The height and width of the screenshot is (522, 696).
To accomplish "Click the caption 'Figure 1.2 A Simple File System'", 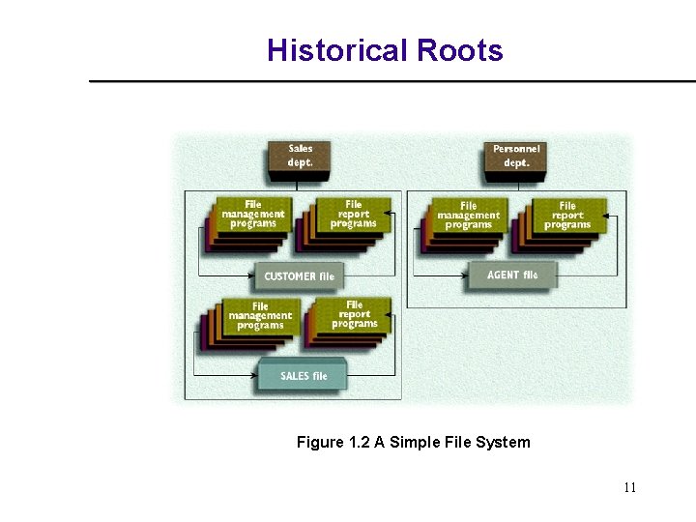I will tap(414, 442).
